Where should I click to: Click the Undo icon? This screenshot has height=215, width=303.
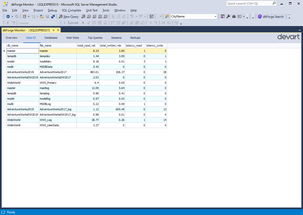(132, 16)
